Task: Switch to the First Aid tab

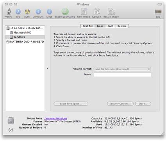Action: [x=87, y=26]
